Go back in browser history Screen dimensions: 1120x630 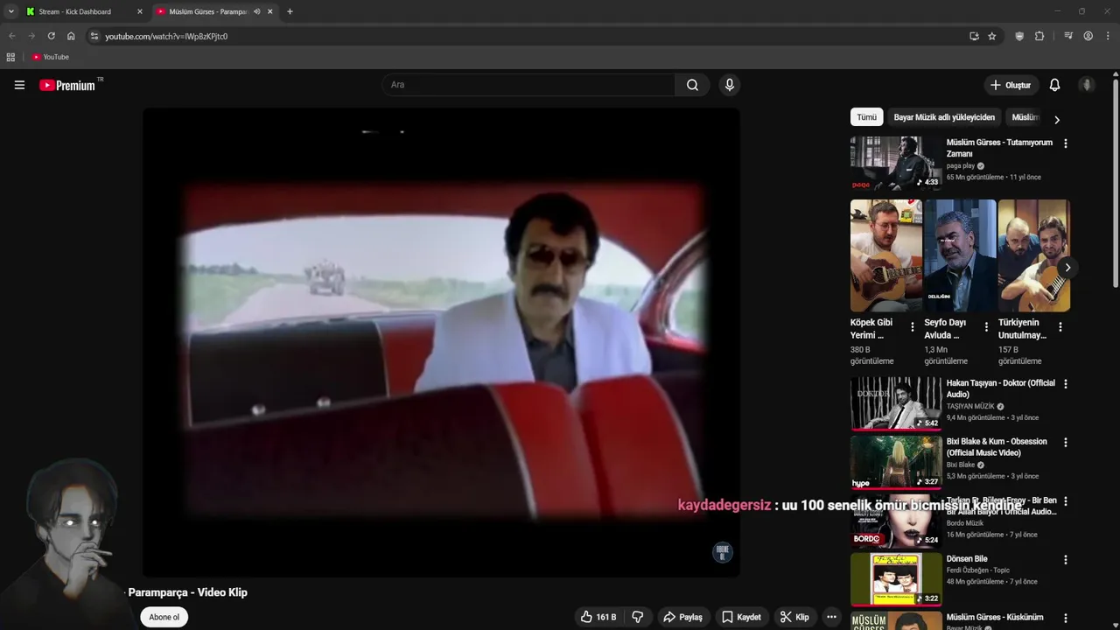tap(12, 36)
